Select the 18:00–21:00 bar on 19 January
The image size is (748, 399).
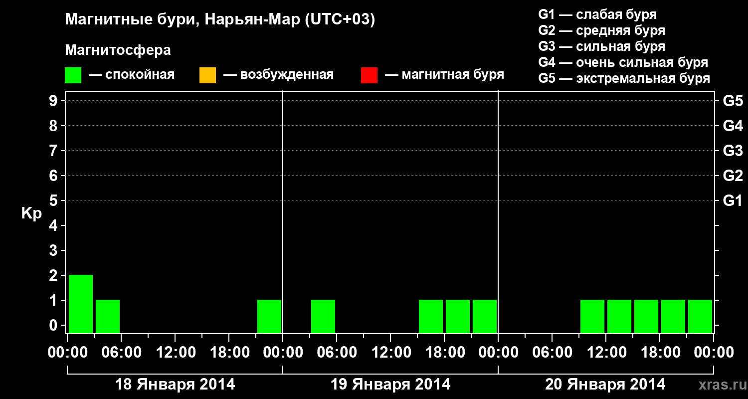458,316
